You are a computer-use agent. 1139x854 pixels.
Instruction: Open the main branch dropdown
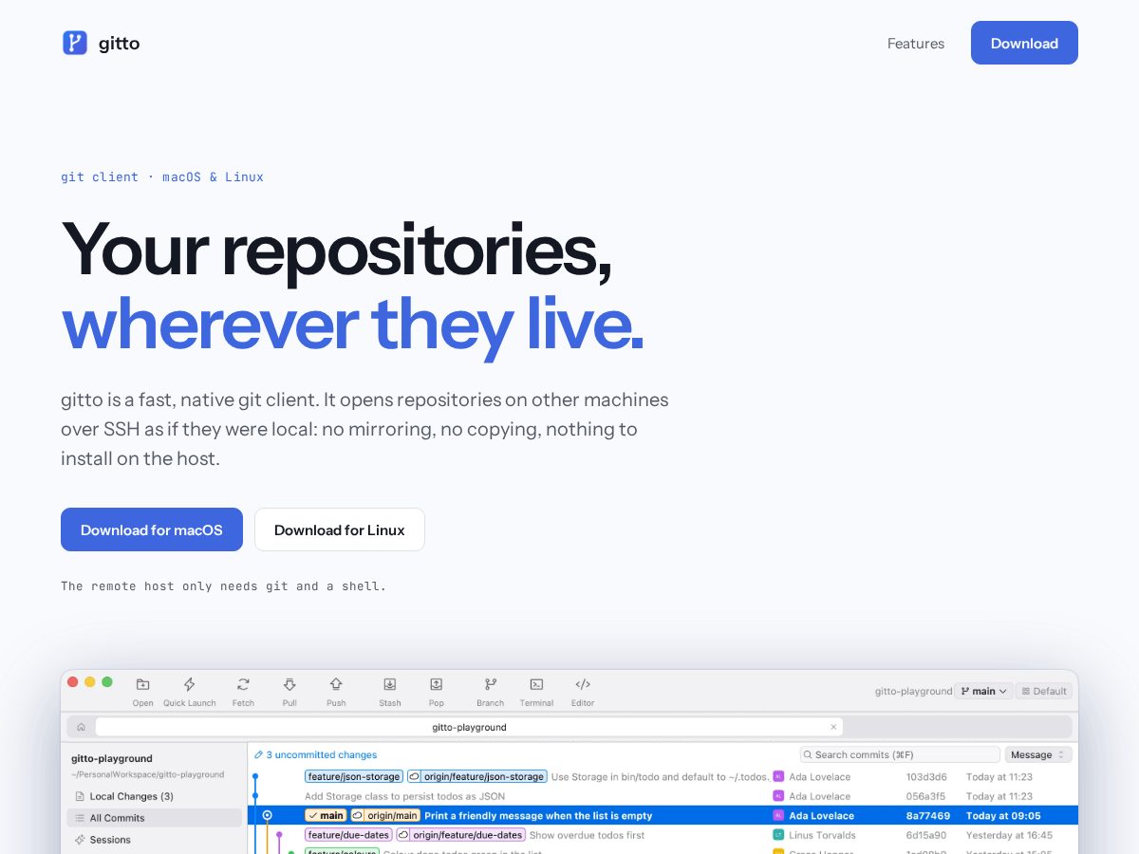point(983,691)
